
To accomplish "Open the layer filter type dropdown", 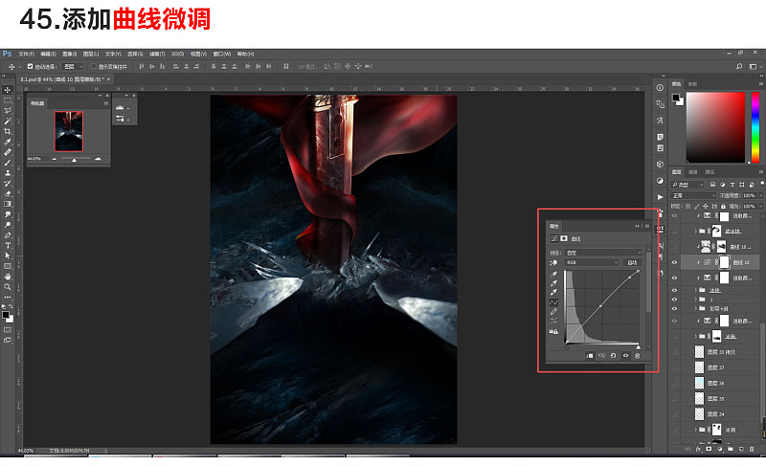I will [687, 185].
